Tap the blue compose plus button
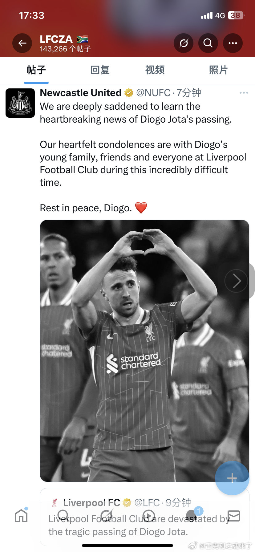 (232, 478)
